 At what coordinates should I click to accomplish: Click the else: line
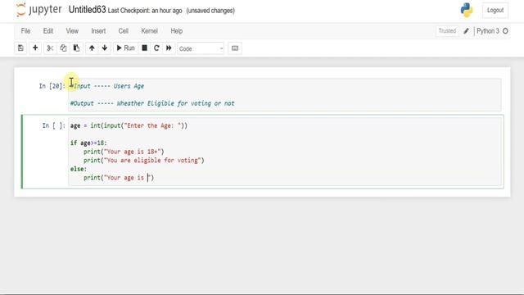79,169
